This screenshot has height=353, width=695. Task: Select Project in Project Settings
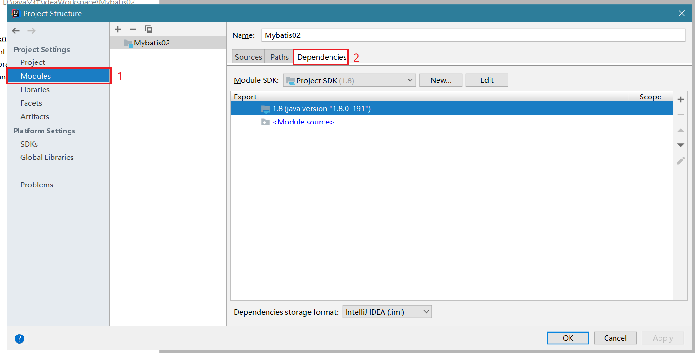33,62
